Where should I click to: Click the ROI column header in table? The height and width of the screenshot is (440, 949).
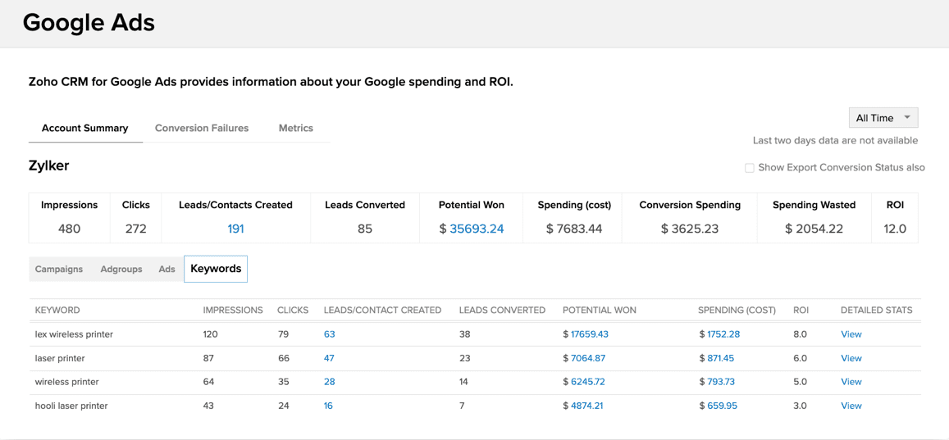801,310
